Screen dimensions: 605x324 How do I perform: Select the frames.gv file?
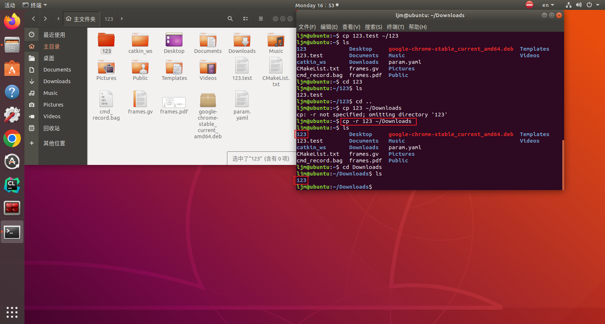tap(140, 103)
